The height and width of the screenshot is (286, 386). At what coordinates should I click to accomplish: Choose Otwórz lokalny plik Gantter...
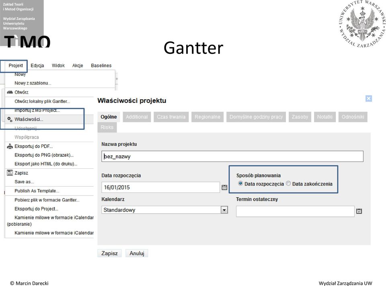pos(42,101)
